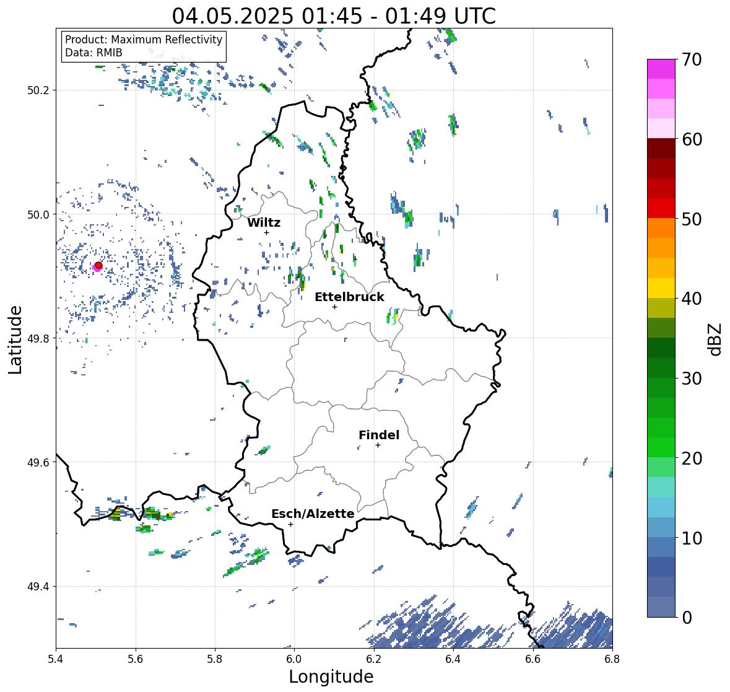Click the Latitude axis label

(15, 340)
